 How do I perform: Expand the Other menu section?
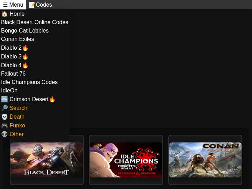click(x=16, y=134)
